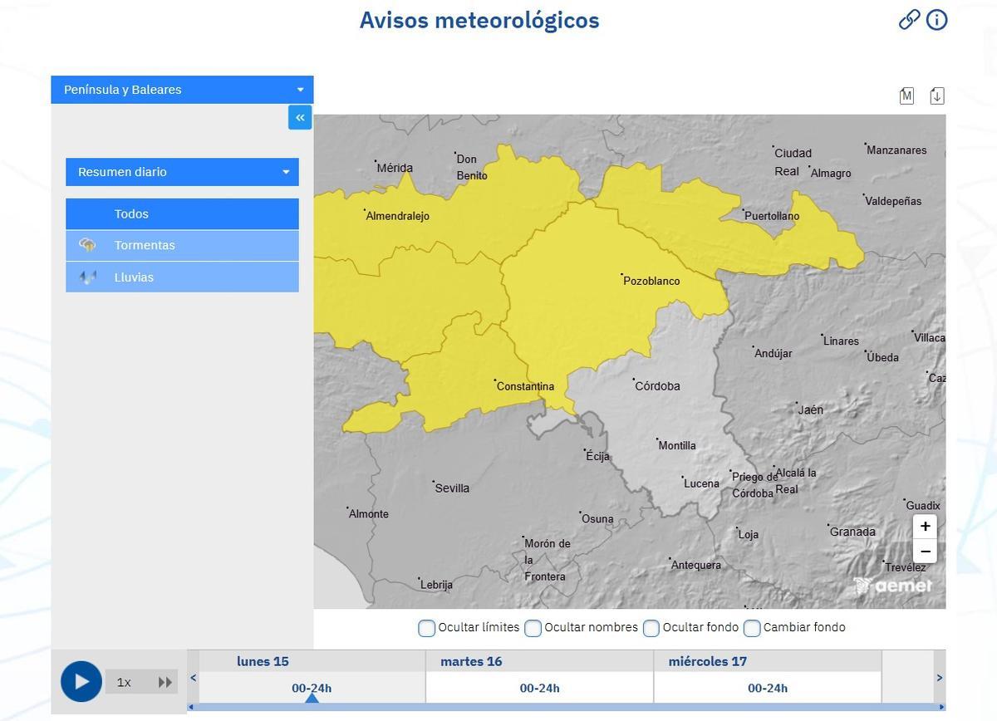The height and width of the screenshot is (721, 997).
Task: Click the Lebrija label on map
Action: 436,585
